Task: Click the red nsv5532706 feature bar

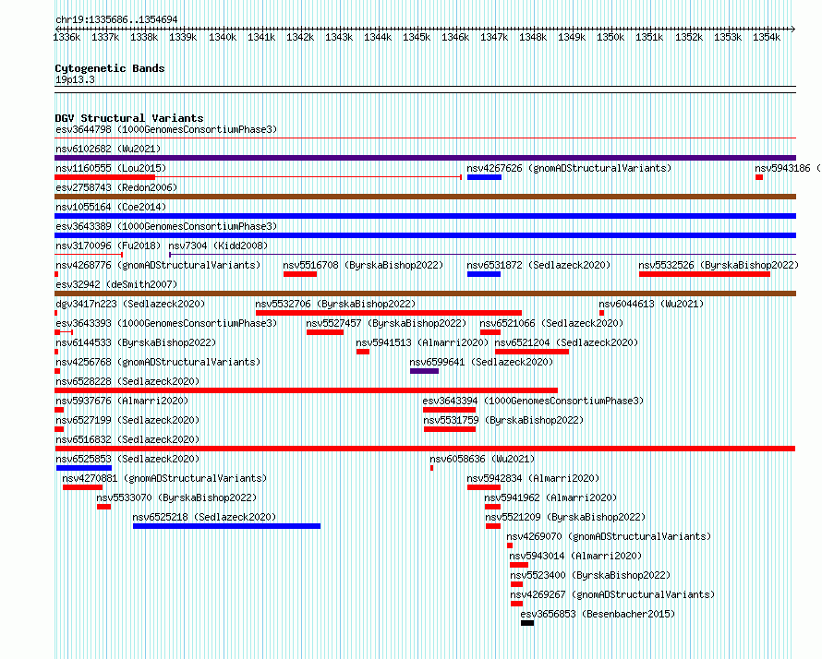Action: pos(389,313)
